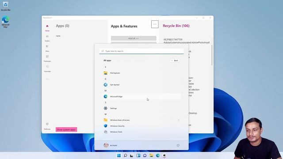
Task: Open Widgets from the taskbar
Action: tap(138, 155)
